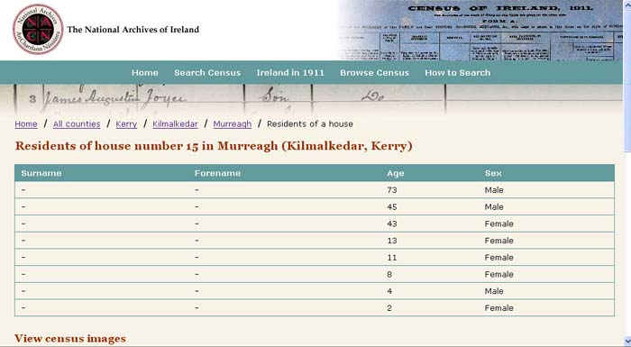Click the scrollbar up arrow
Image resolution: width=631 pixels, height=347 pixels.
[x=627, y=4]
